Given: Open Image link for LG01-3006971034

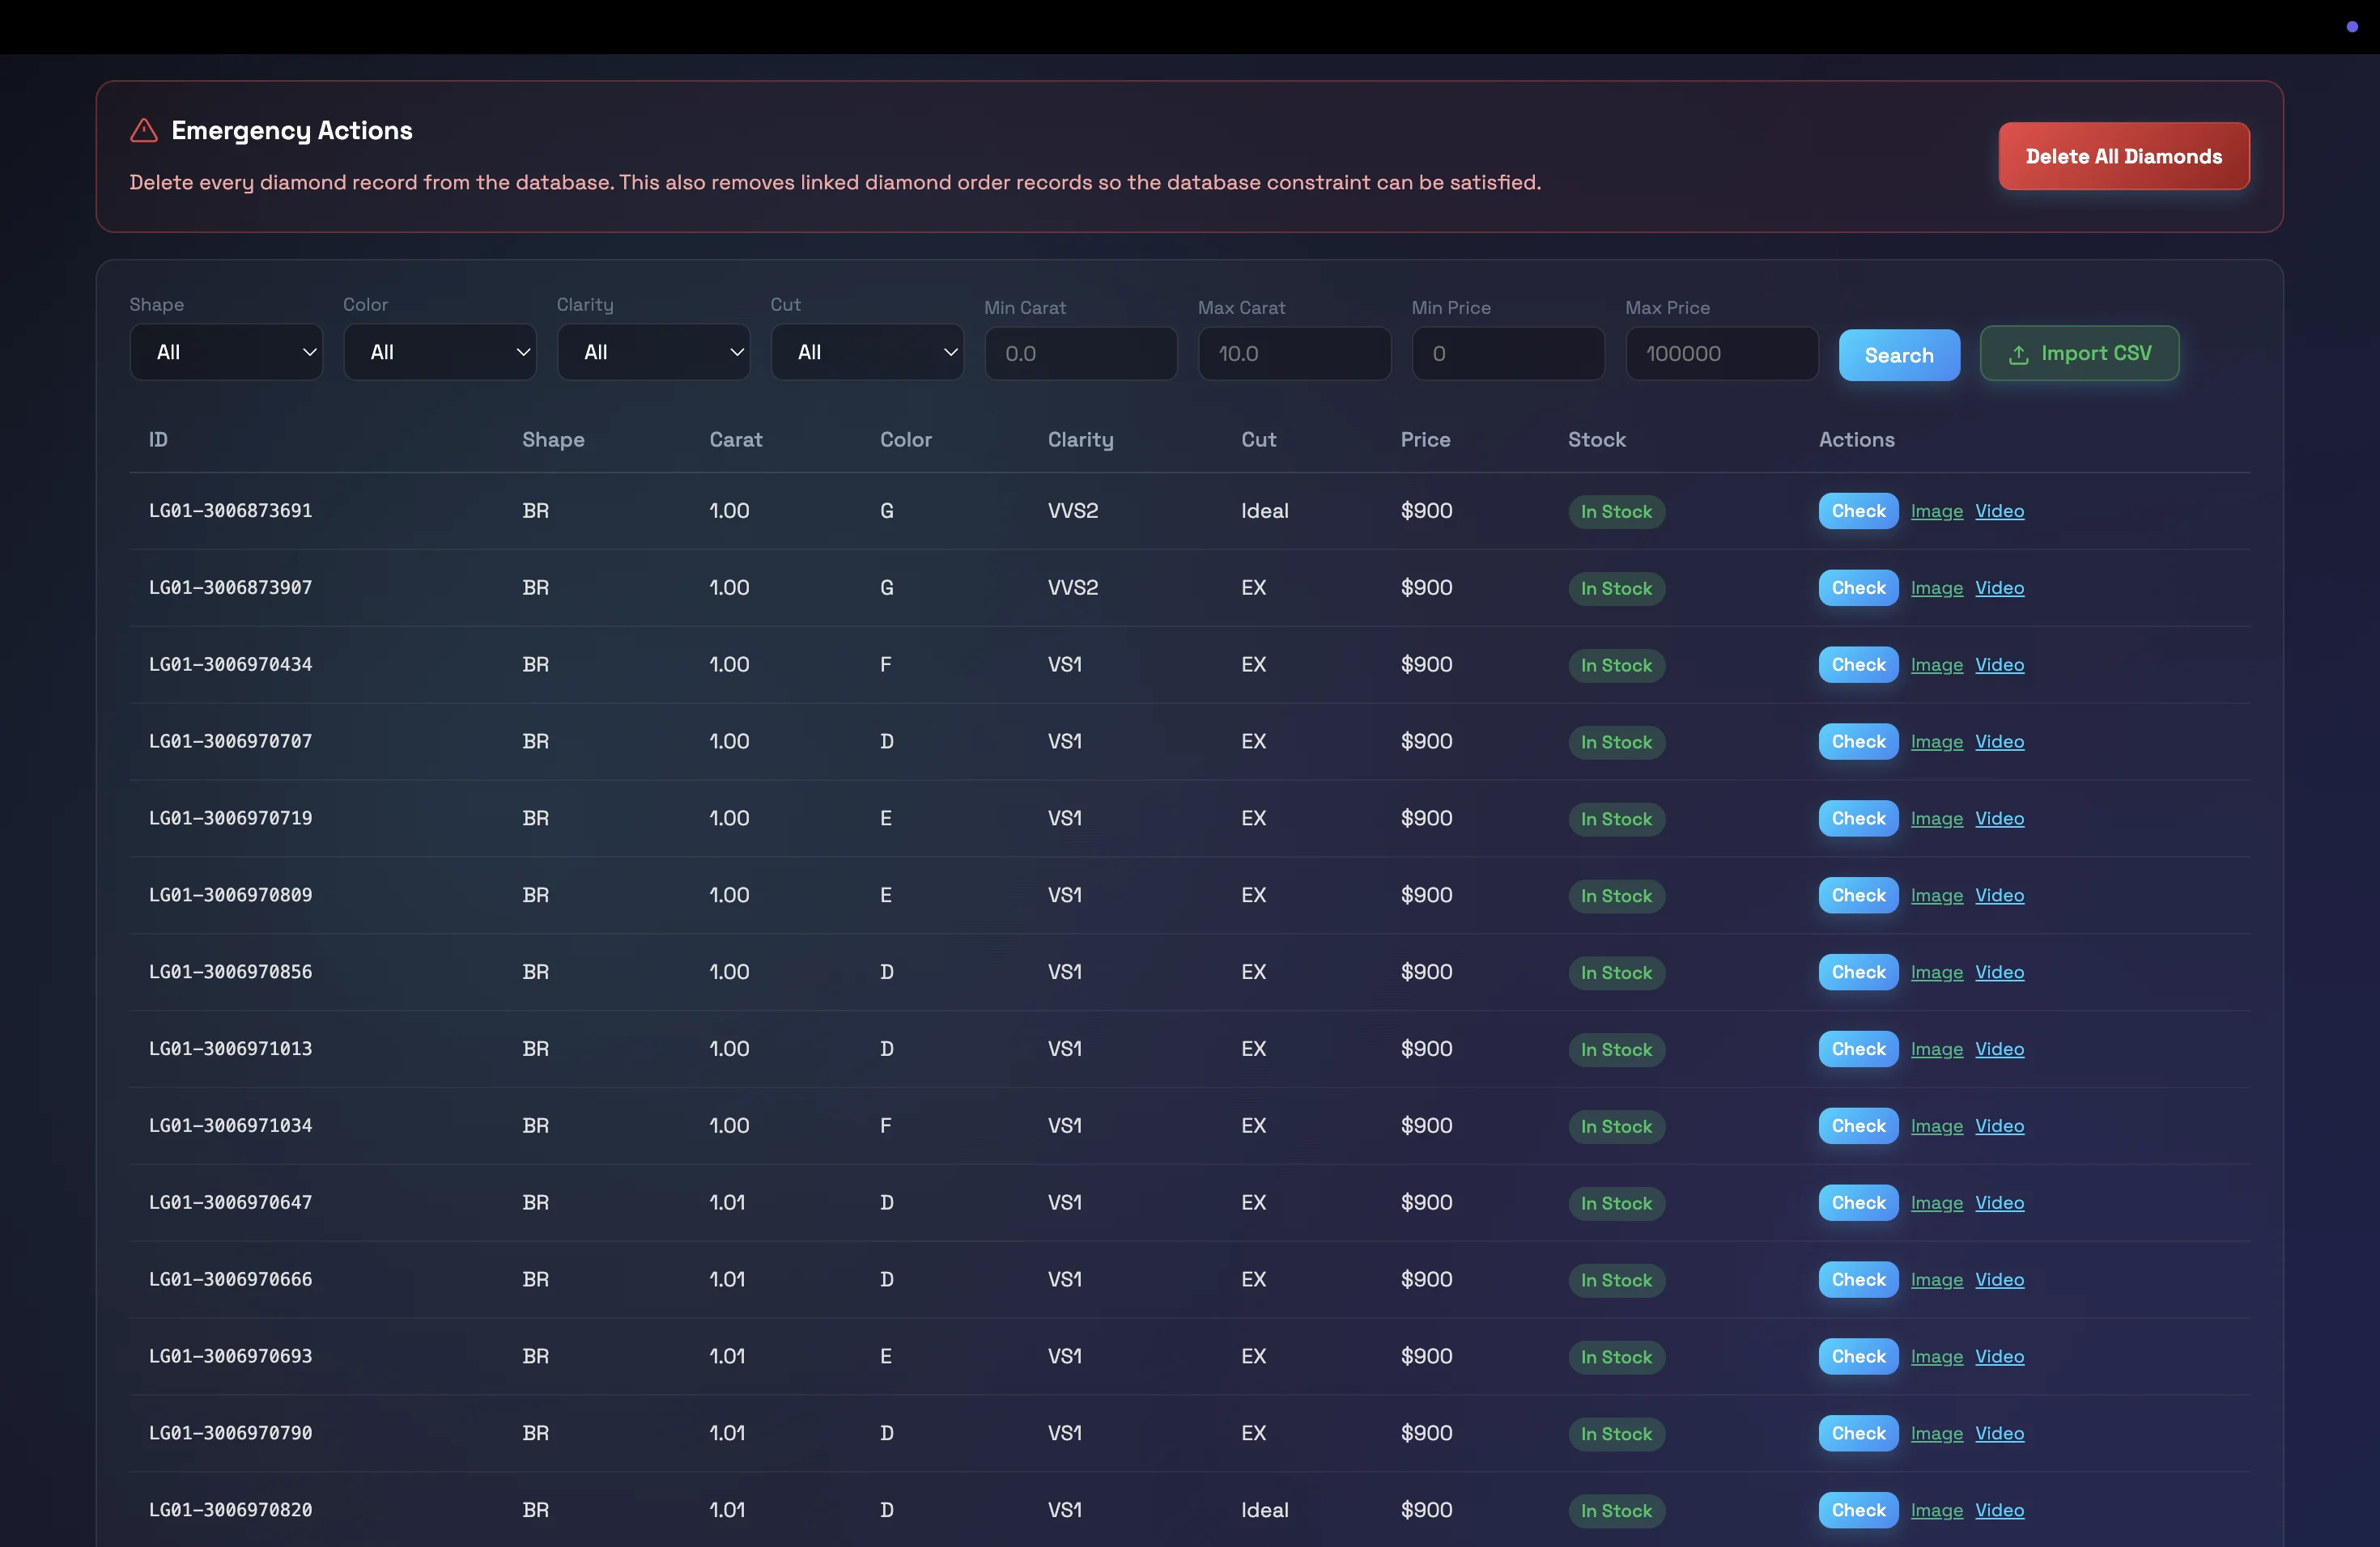Looking at the screenshot, I should click(x=1936, y=1126).
